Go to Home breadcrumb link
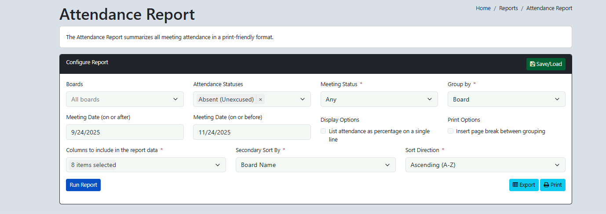The image size is (606, 214). click(483, 8)
